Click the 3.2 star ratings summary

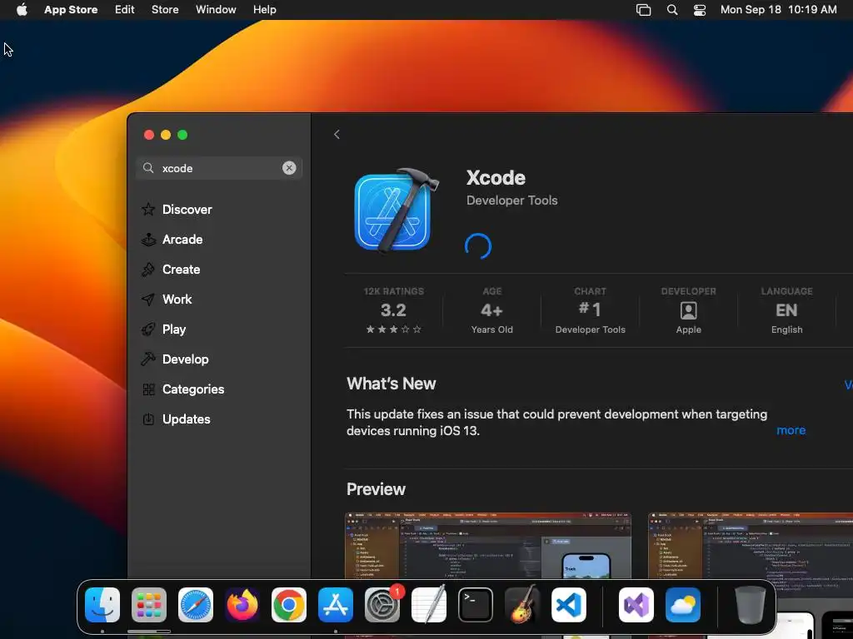click(x=393, y=310)
